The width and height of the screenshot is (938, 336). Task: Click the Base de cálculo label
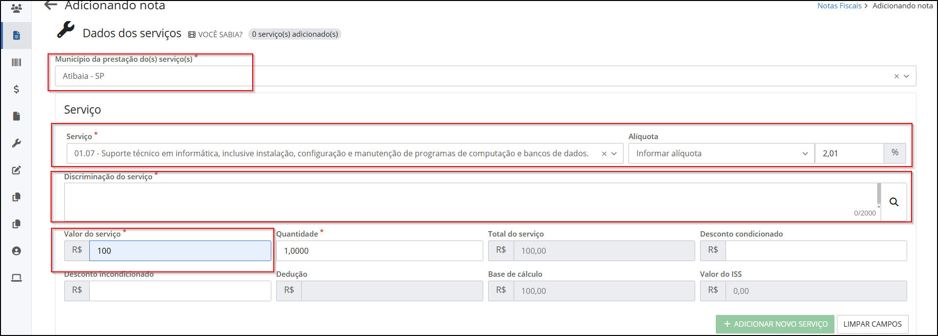[515, 274]
